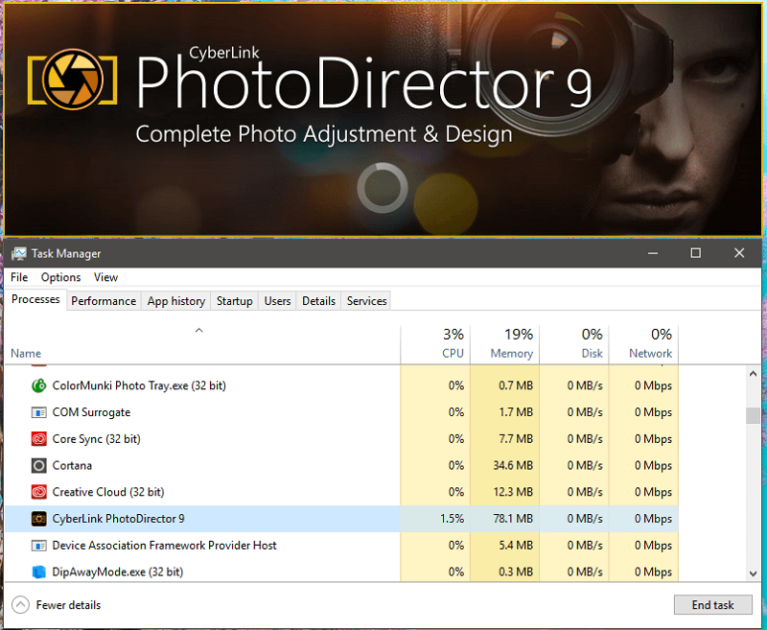767x630 pixels.
Task: Click the Device Association Framework icon
Action: (38, 546)
